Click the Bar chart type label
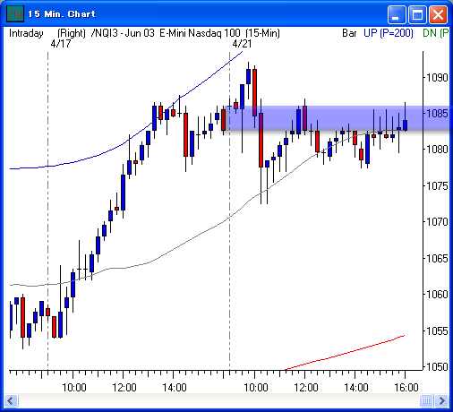This screenshot has height=412, width=453. (x=349, y=33)
